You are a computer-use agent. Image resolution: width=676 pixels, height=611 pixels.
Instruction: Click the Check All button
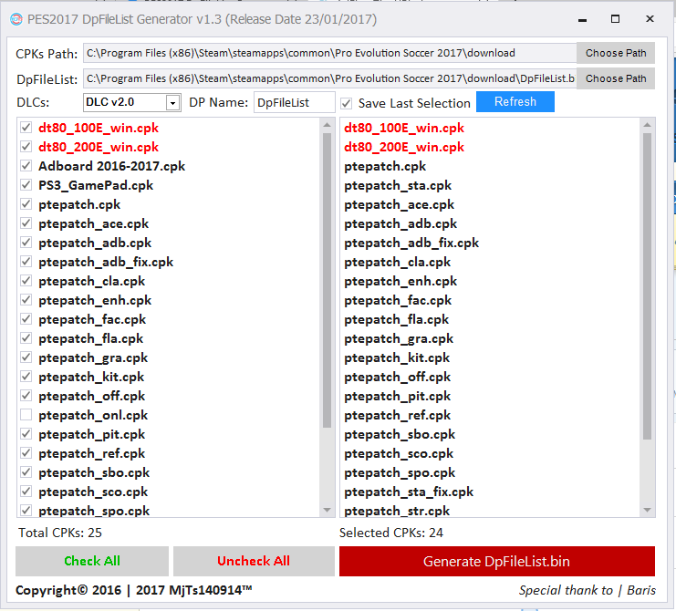pos(92,561)
